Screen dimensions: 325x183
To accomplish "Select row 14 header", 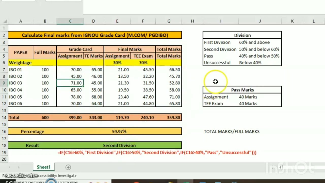I will pos(4,118).
